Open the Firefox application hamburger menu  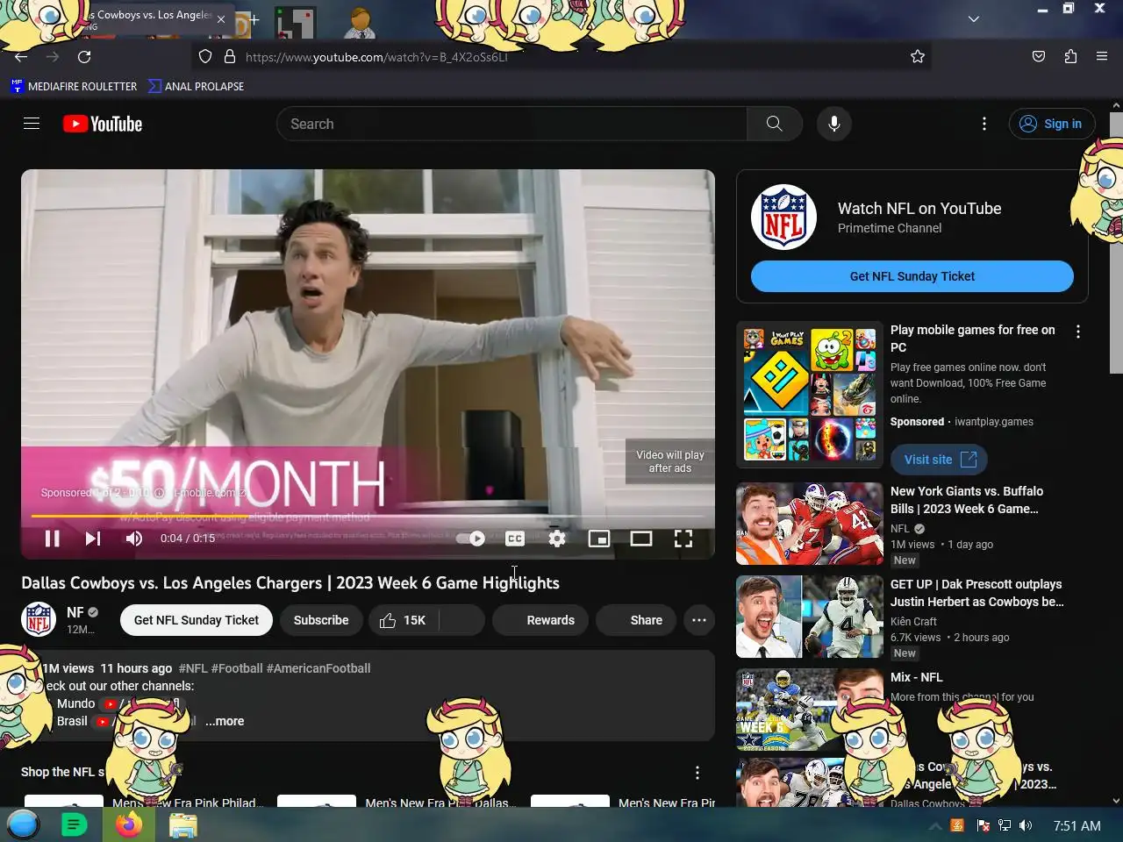click(1102, 56)
